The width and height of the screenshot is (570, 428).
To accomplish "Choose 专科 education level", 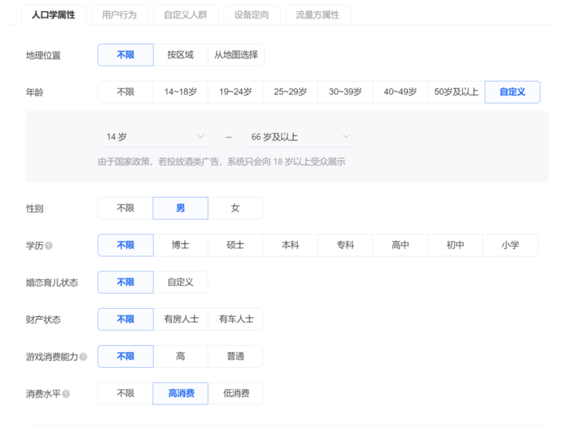I will coord(345,245).
